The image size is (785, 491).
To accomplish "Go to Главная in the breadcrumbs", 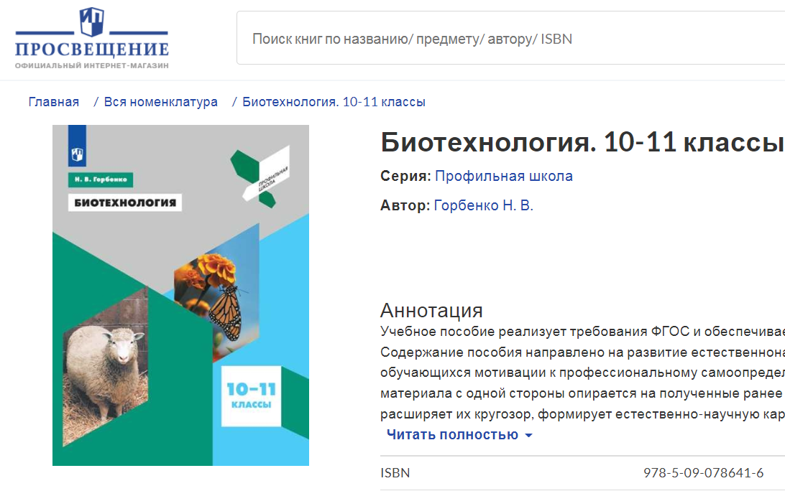I will [54, 102].
